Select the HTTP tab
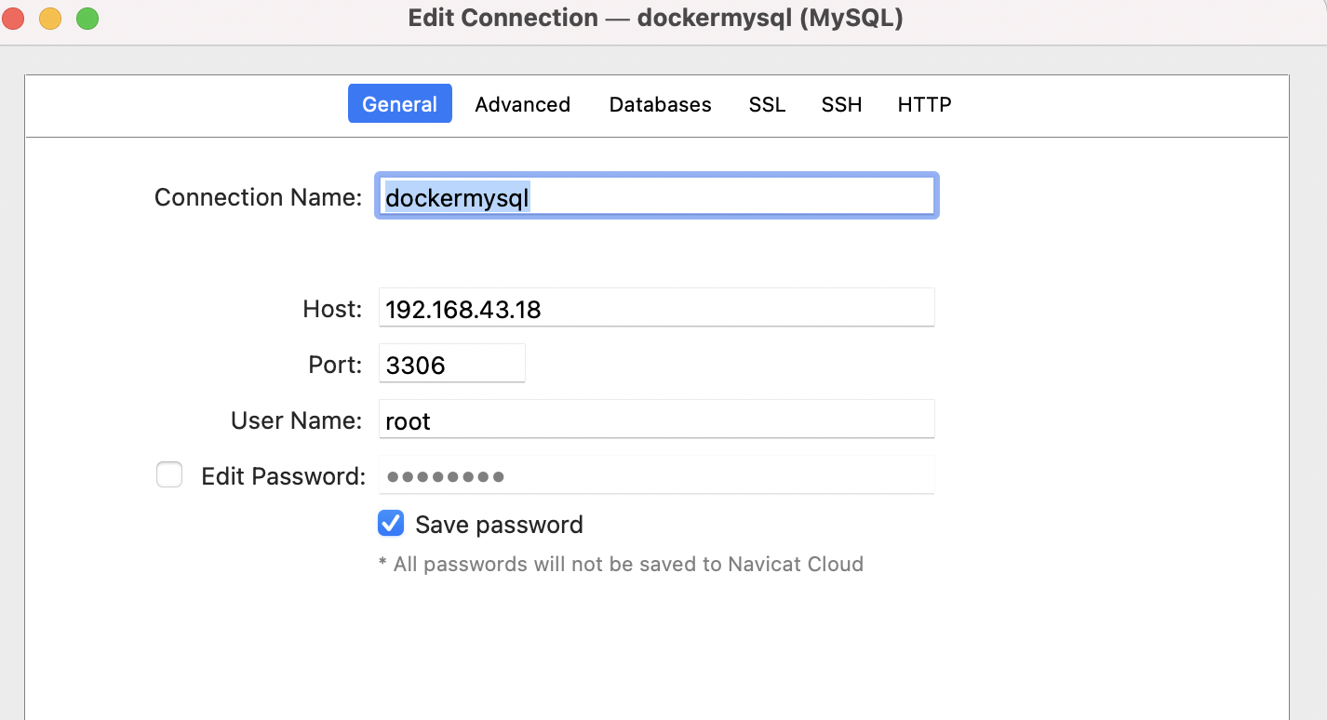 click(924, 104)
